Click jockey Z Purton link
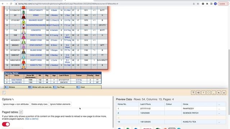Image resolution: width=230 pixels, height=129 pixels. pos(54,40)
